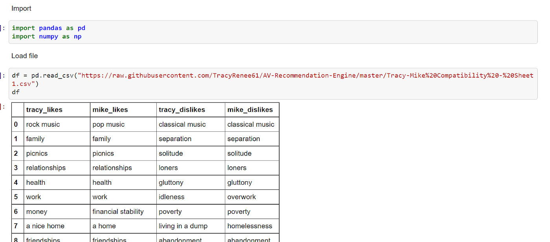
Task: Click the "a nice home" cell
Action: 45,226
